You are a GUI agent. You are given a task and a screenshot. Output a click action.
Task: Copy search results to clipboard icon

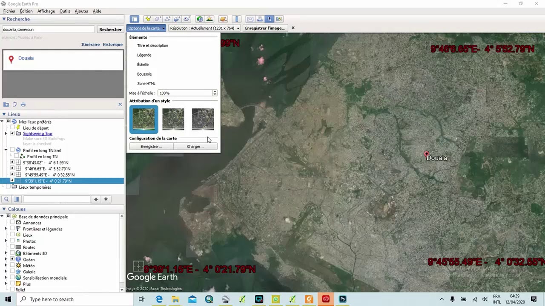click(14, 105)
